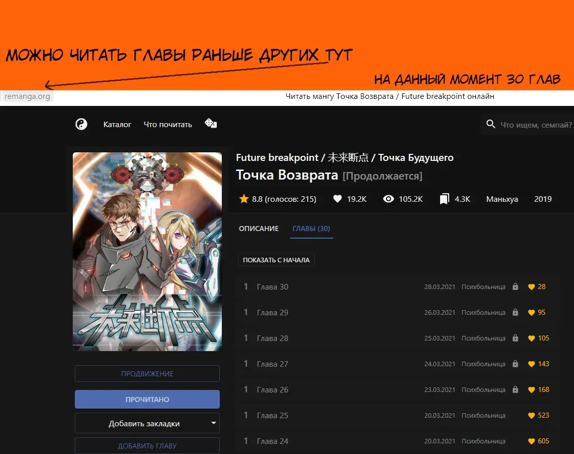Click the Продвижение button
Viewport: 574px width, 454px height.
click(147, 374)
